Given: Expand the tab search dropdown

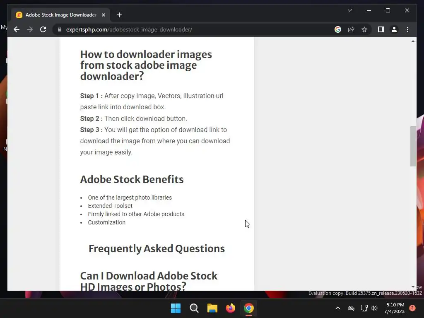Looking at the screenshot, I should click(x=349, y=10).
